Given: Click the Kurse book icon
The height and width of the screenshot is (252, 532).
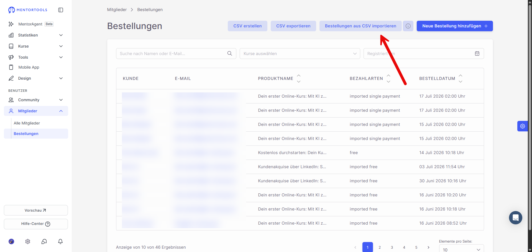Looking at the screenshot, I should tap(11, 46).
